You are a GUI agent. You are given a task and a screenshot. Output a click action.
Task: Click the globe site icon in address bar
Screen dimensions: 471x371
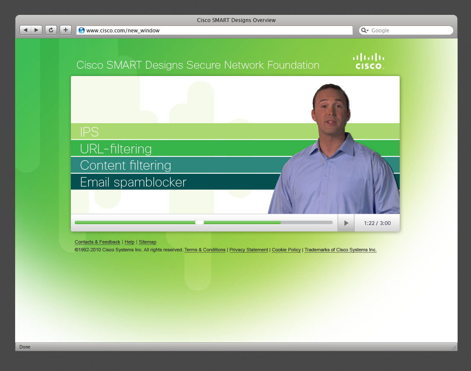pyautogui.click(x=81, y=30)
